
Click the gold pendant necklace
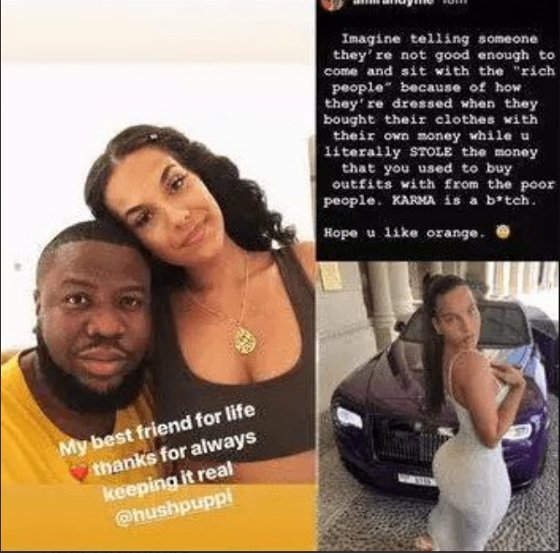click(245, 340)
